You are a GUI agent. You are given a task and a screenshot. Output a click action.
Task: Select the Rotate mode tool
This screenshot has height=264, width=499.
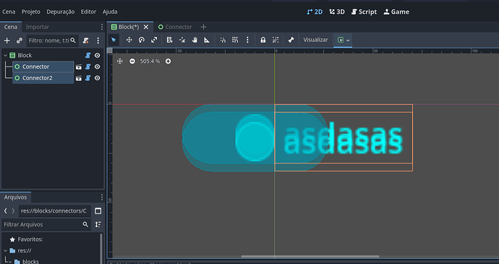click(142, 40)
